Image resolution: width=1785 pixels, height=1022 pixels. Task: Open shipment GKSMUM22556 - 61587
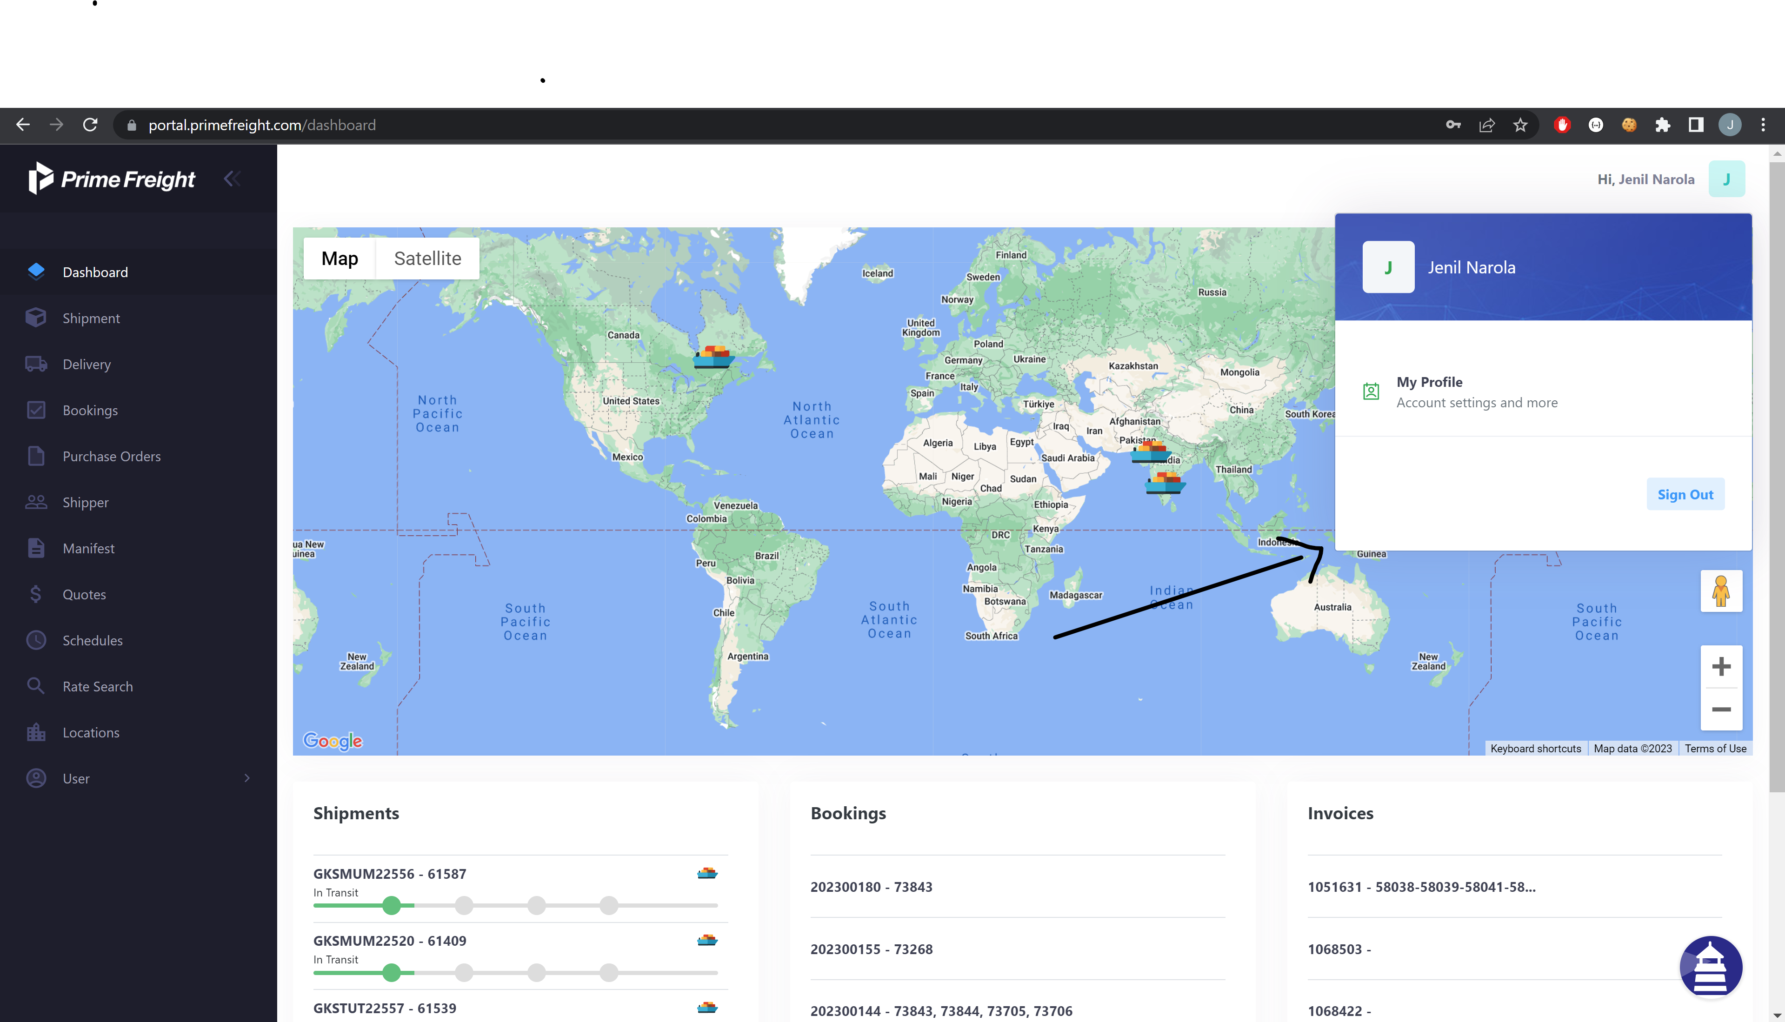[x=390, y=874]
